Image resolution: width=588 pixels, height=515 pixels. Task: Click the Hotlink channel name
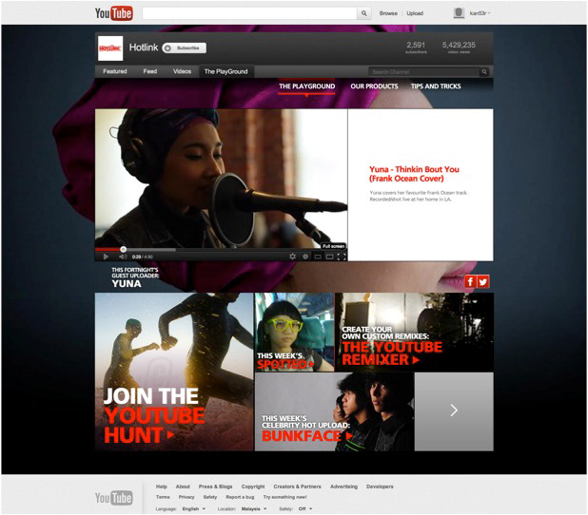click(144, 48)
